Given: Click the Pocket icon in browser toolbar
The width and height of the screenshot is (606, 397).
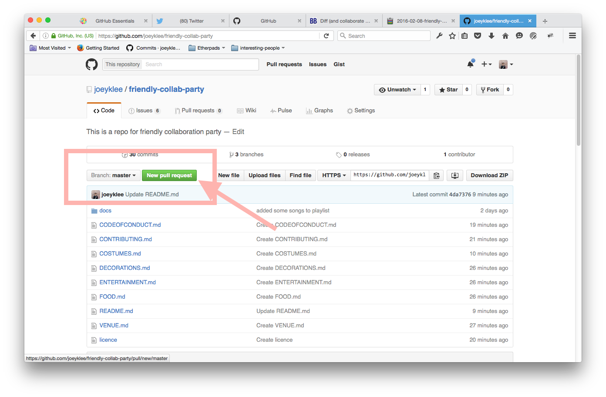Looking at the screenshot, I should 478,36.
